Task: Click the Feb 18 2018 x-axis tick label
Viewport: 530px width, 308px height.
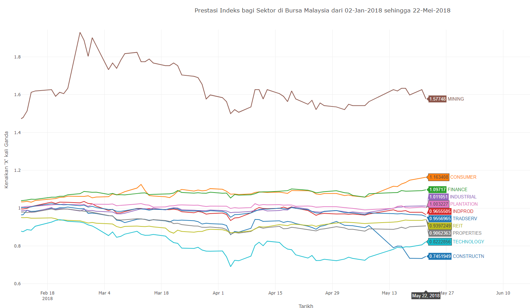Action: [x=47, y=295]
